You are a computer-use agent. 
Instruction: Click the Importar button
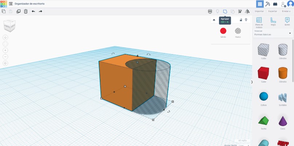pyautogui.click(x=259, y=11)
